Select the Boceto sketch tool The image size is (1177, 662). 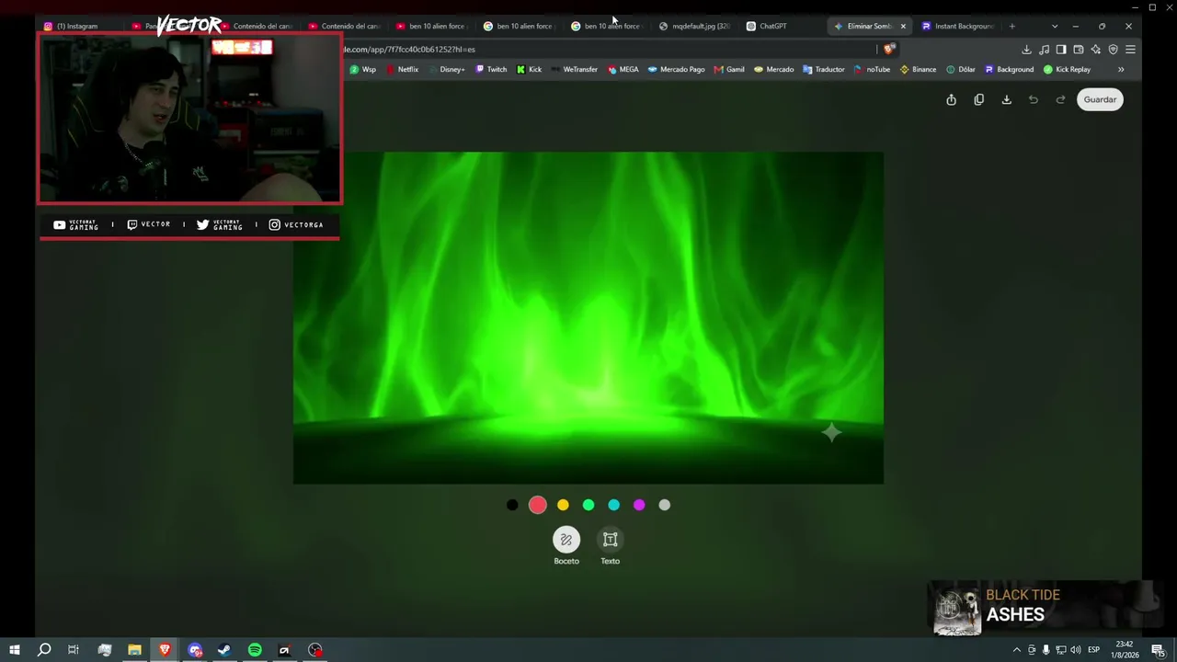click(566, 540)
